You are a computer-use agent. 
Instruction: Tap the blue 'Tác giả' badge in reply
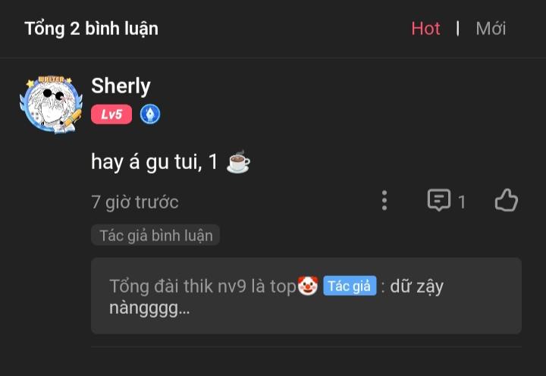tap(350, 286)
